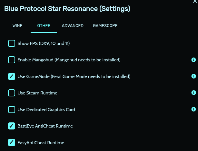Click the Blue Protocol Star Resonance title
Image resolution: width=198 pixels, height=151 pixels.
tap(67, 9)
